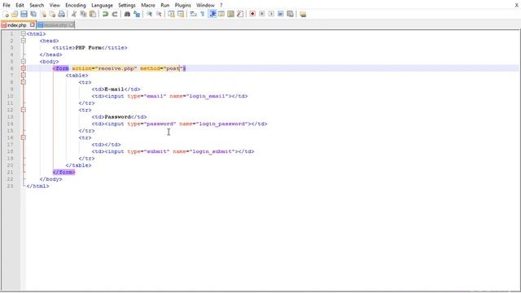Viewport: 521px width, 293px height.
Task: Start macro recording with red dot icon
Action: (252, 14)
